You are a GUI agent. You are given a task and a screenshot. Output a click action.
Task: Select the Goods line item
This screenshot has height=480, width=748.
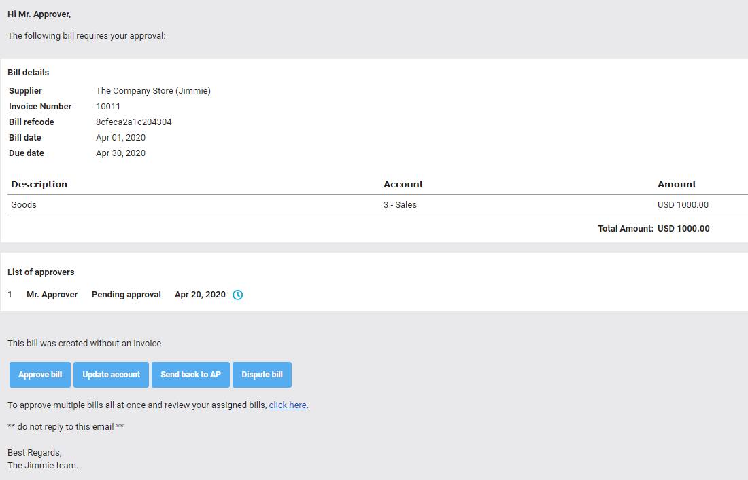(23, 204)
